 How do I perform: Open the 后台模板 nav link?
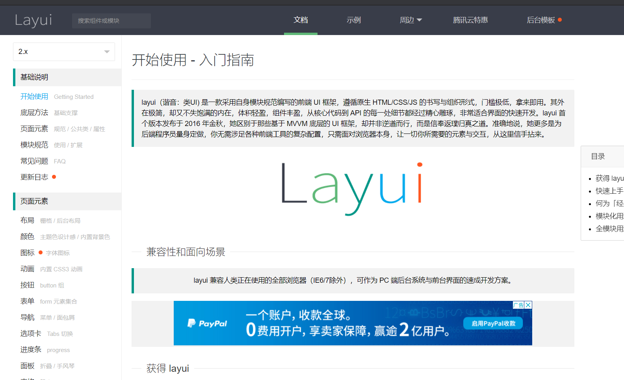(x=544, y=20)
